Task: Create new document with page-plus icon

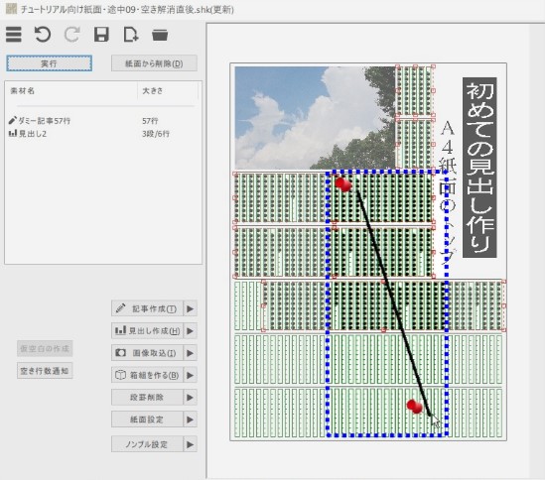Action: pos(131,35)
